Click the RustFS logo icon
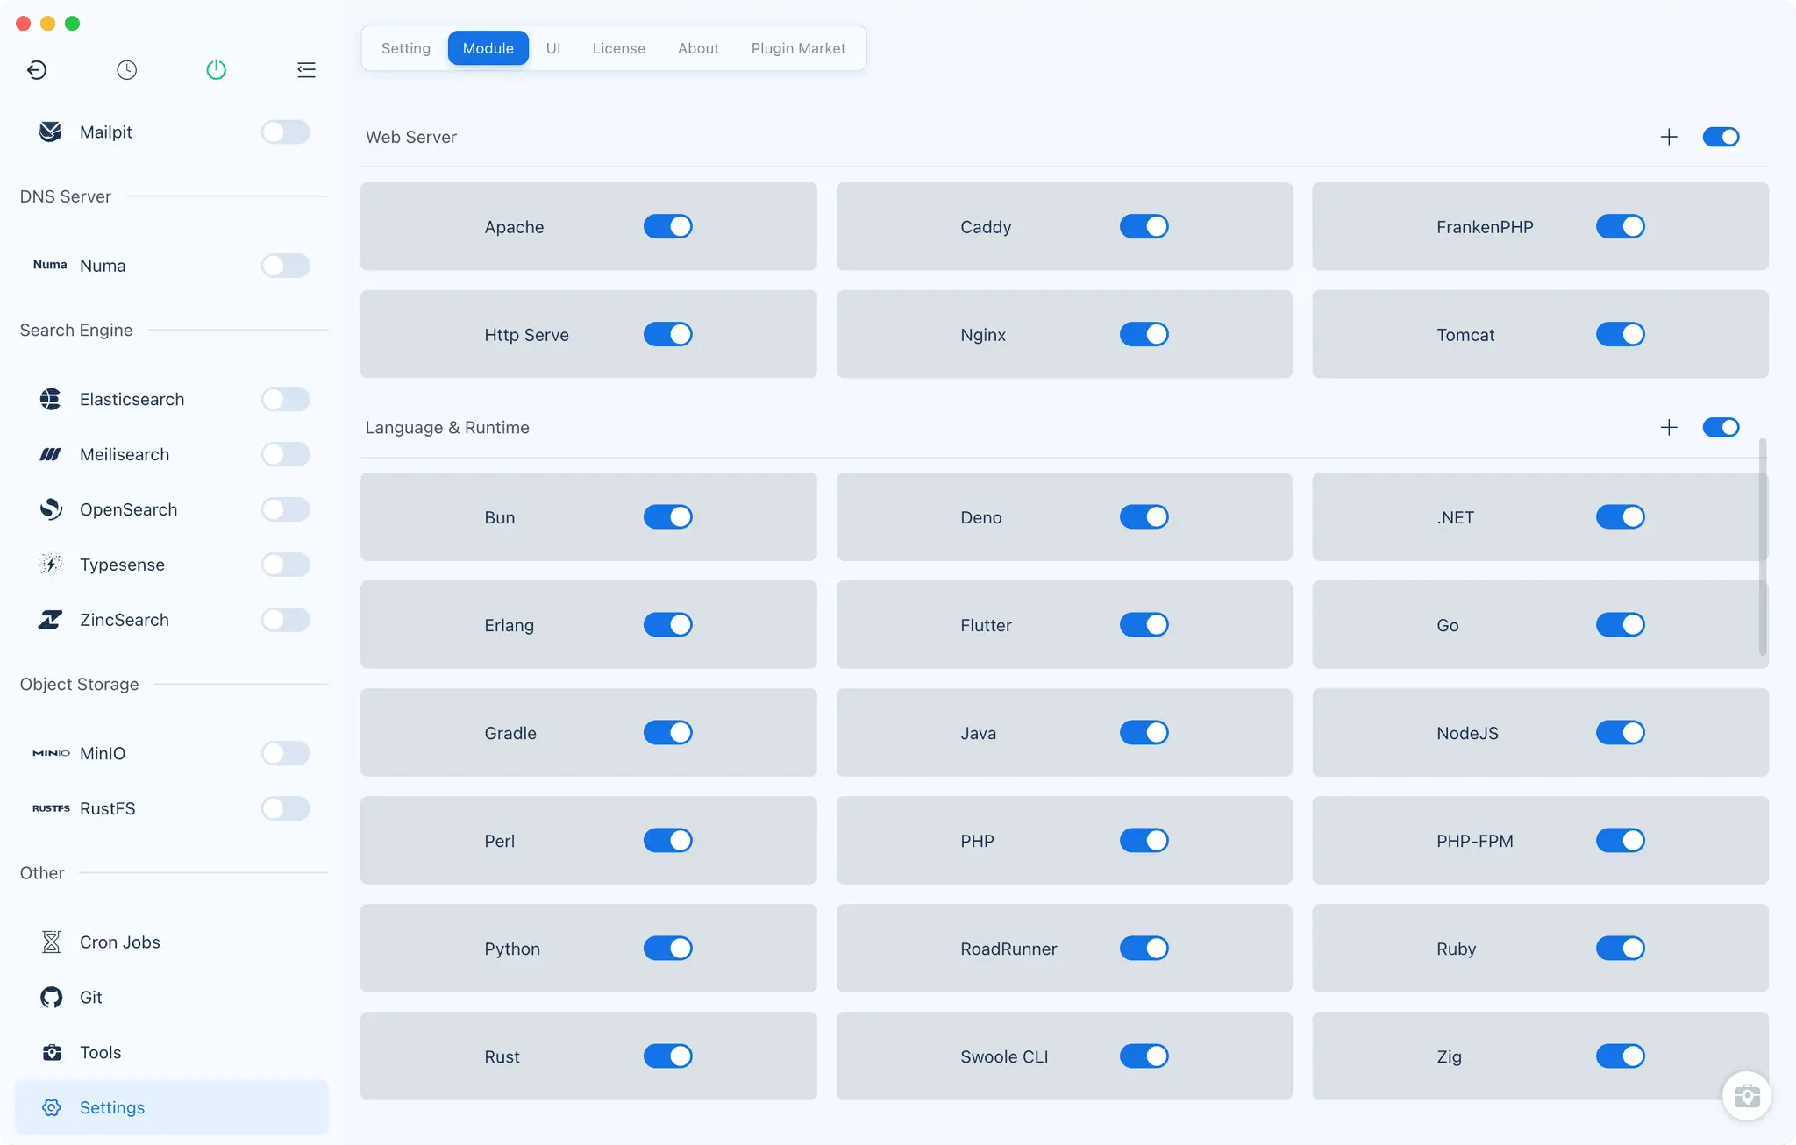1796x1145 pixels. (51, 808)
